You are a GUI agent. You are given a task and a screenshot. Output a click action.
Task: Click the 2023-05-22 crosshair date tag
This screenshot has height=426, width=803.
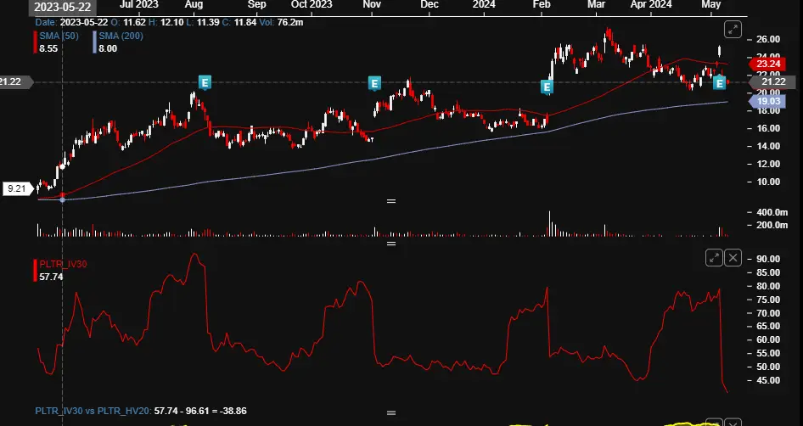pyautogui.click(x=63, y=7)
